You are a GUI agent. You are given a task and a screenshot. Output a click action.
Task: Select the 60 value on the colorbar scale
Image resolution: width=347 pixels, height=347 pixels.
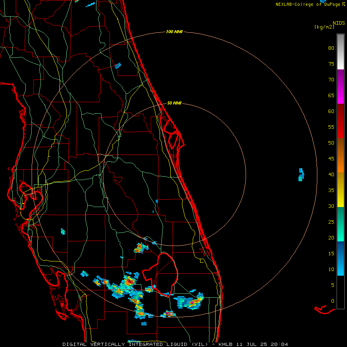click(x=331, y=111)
